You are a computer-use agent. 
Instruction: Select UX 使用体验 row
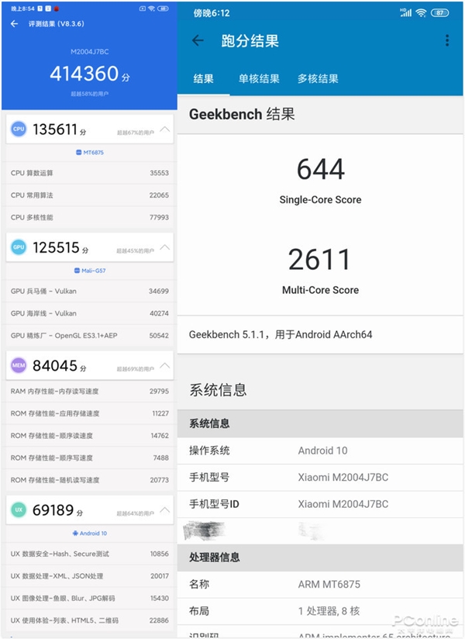tap(90, 620)
